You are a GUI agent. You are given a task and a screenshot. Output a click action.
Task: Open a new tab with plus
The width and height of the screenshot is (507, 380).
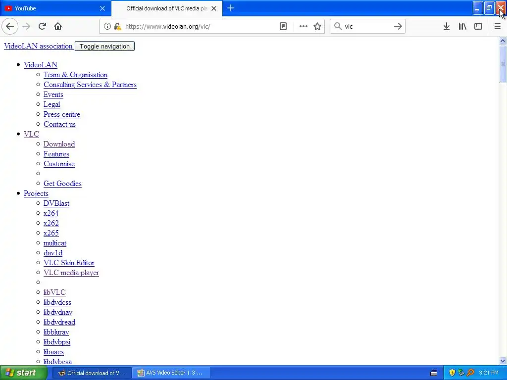point(231,8)
